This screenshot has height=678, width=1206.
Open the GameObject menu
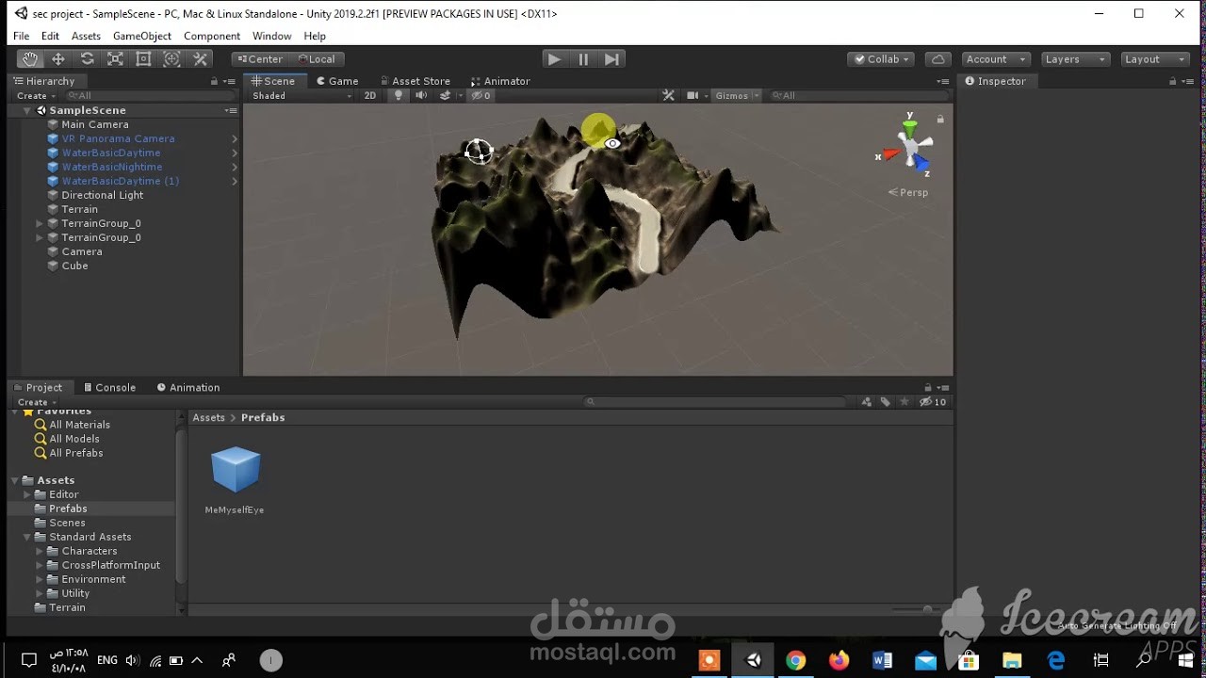pyautogui.click(x=142, y=36)
